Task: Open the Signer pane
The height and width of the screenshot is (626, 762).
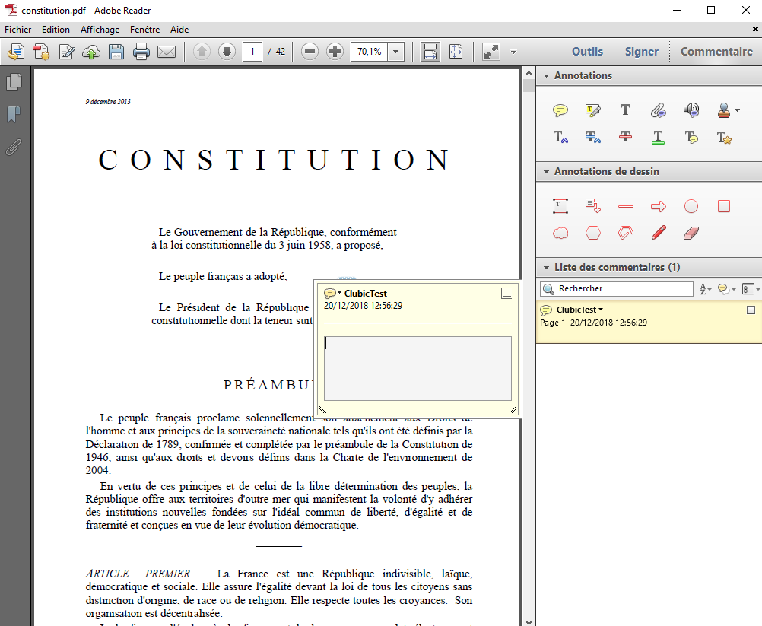Action: [x=641, y=52]
